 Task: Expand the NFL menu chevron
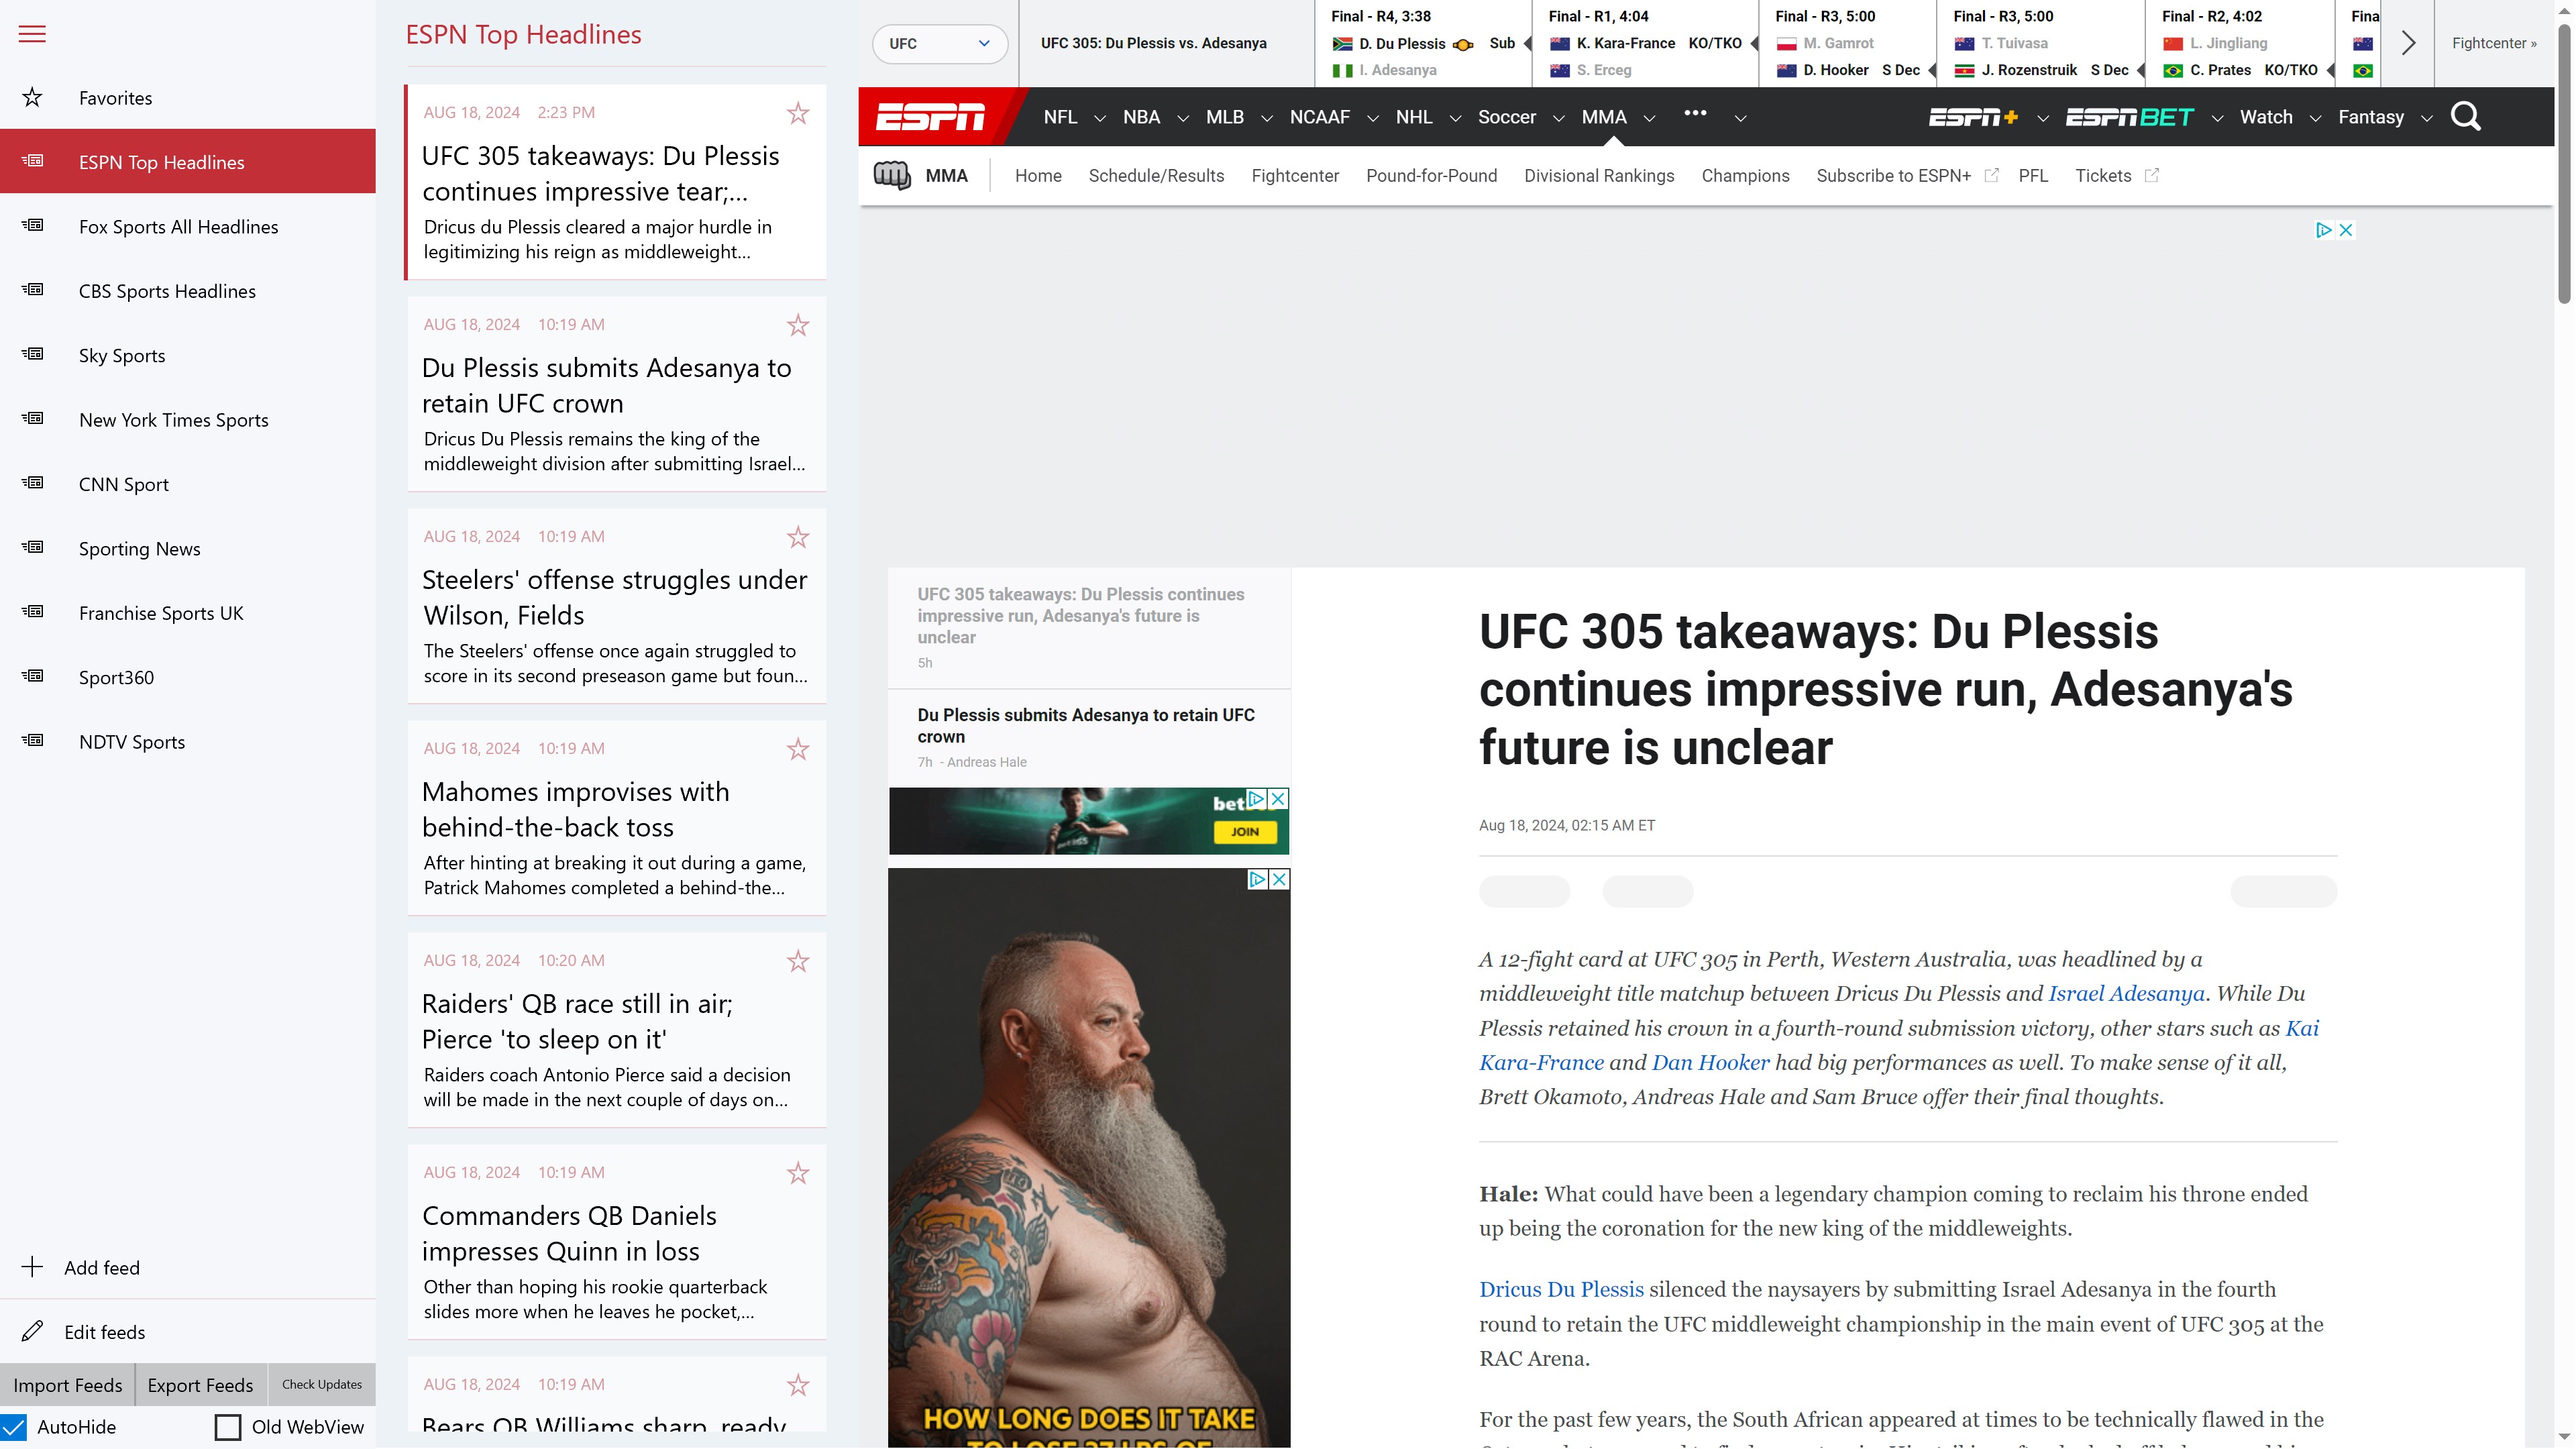[1099, 118]
